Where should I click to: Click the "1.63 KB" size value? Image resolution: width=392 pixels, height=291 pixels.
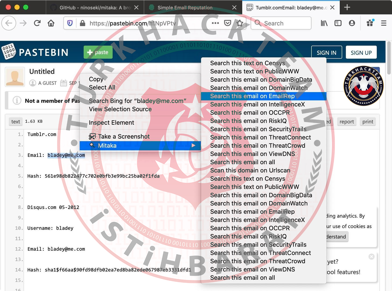click(x=34, y=121)
